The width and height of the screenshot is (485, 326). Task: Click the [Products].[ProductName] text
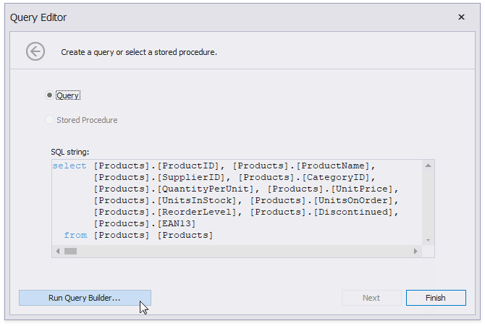301,166
